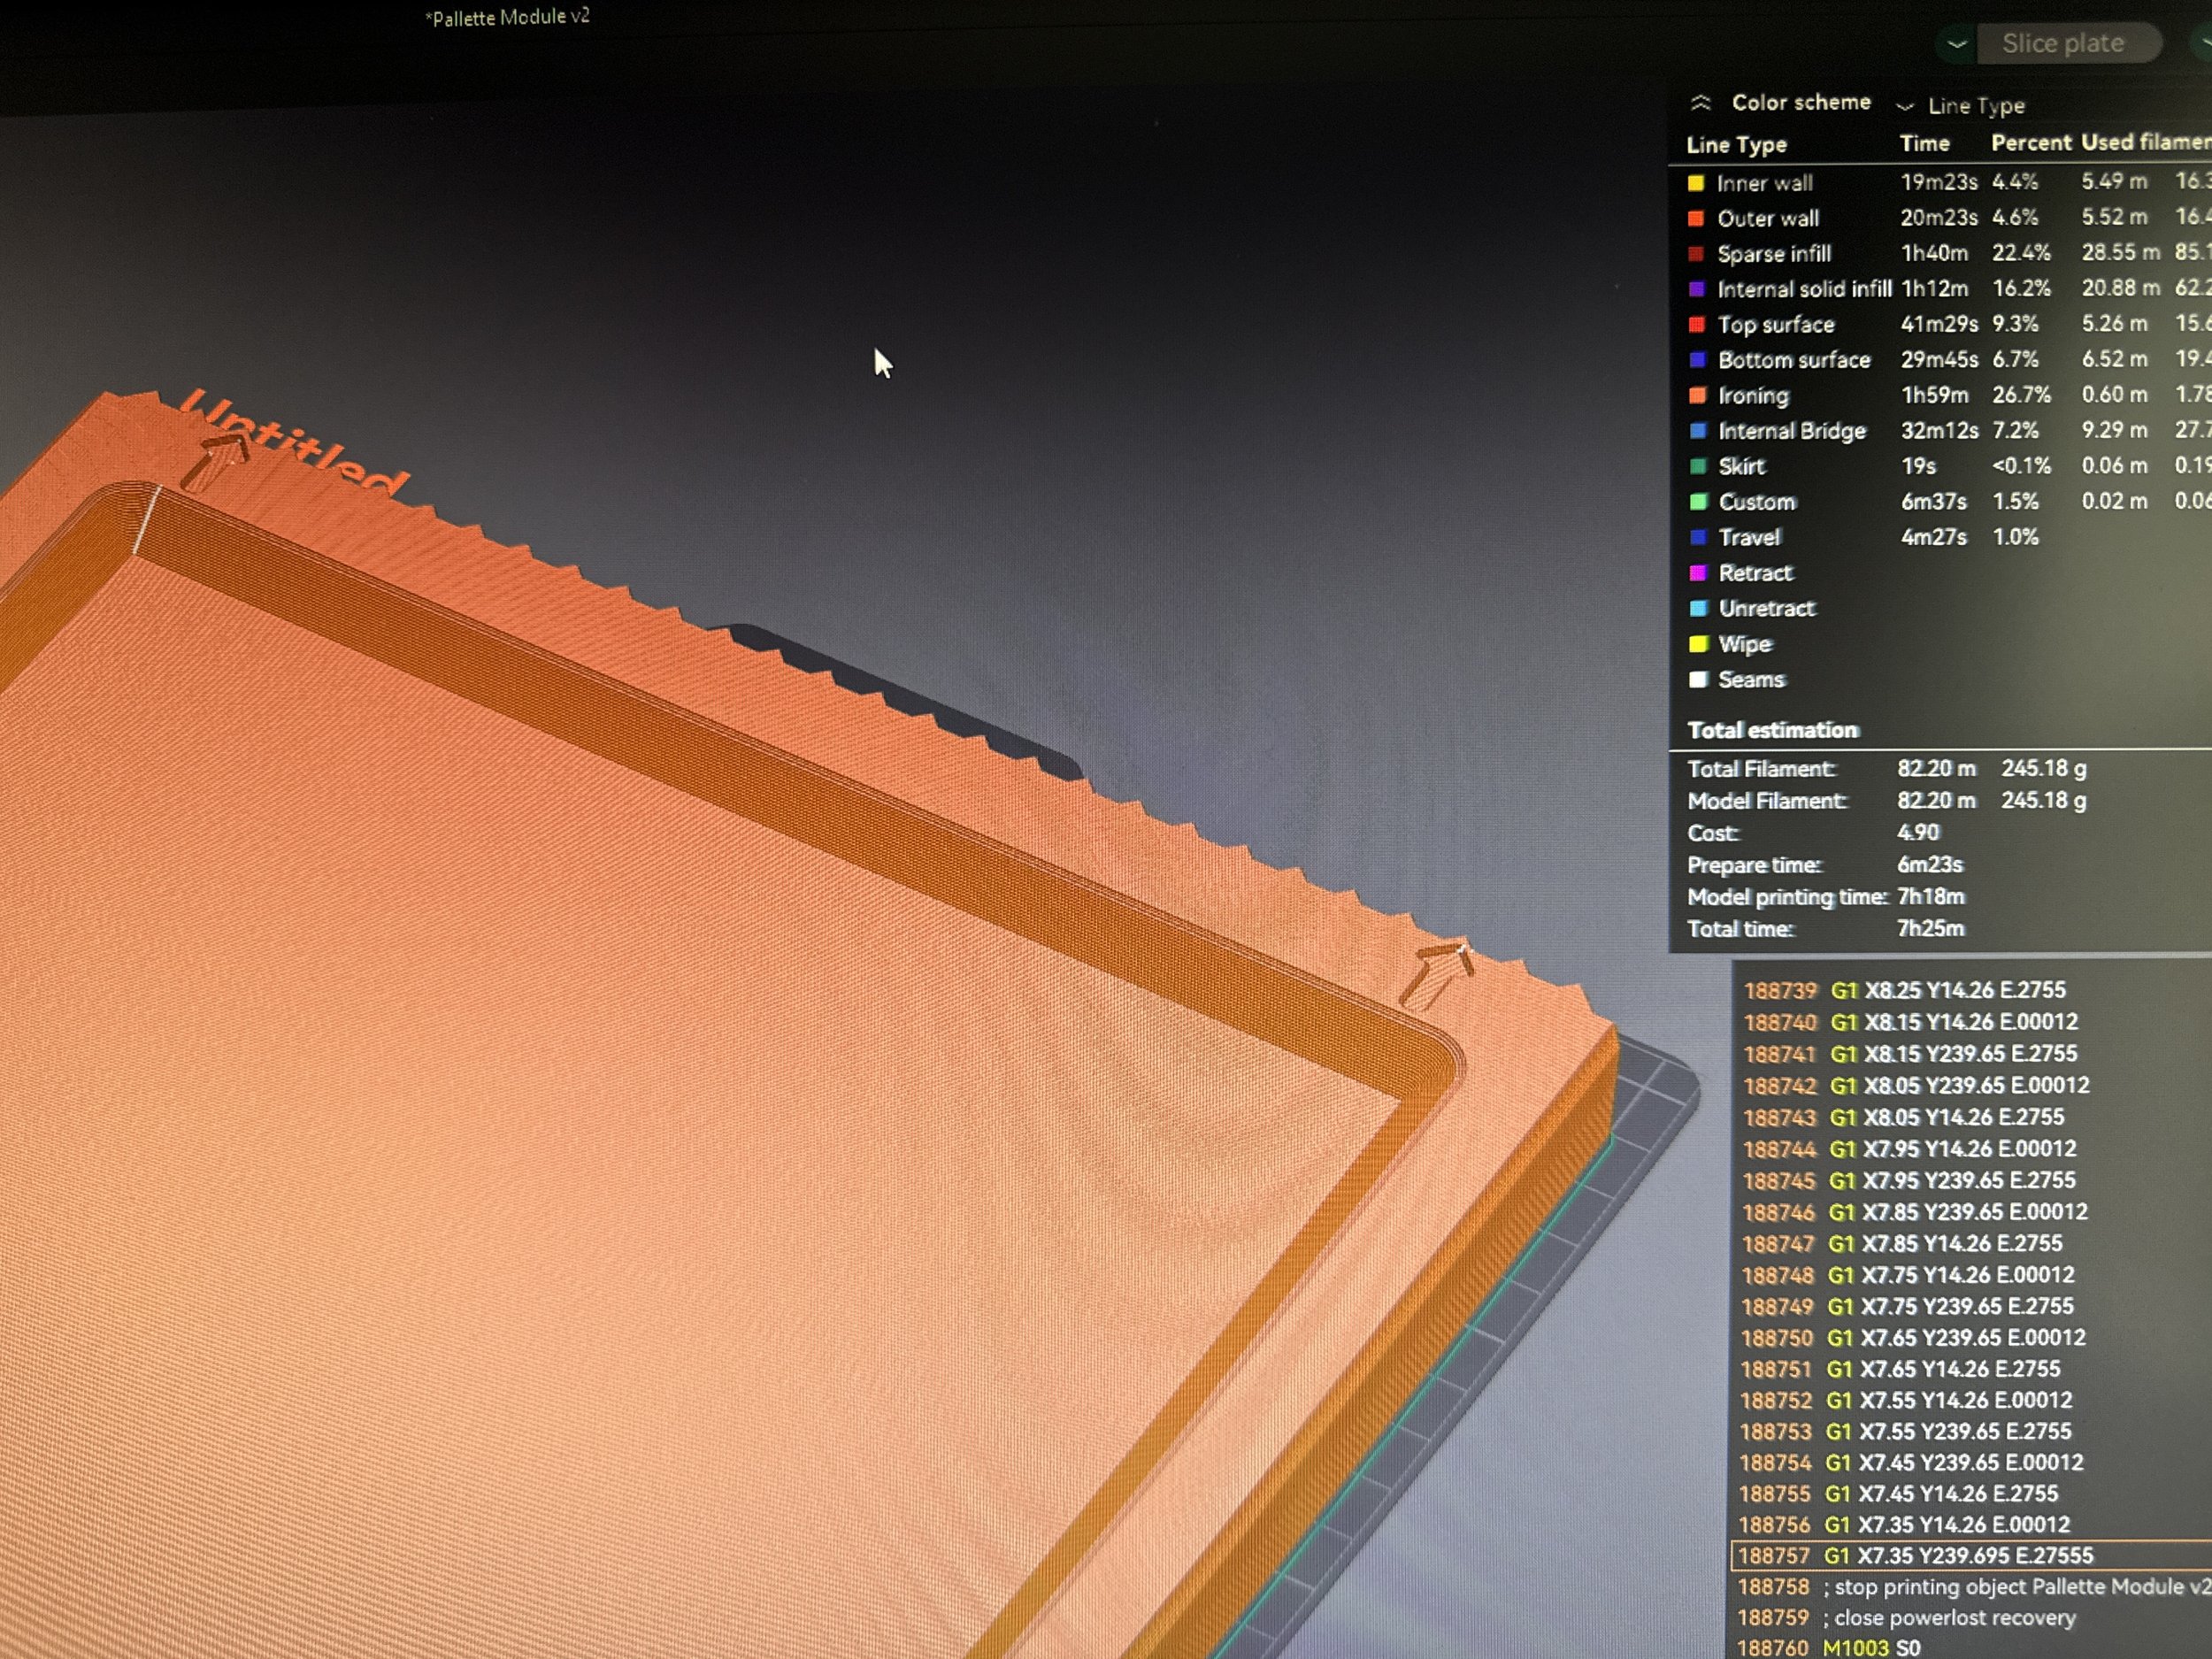Viewport: 2212px width, 1659px height.
Task: Click the Bottom surface blue swatch
Action: (x=1697, y=360)
